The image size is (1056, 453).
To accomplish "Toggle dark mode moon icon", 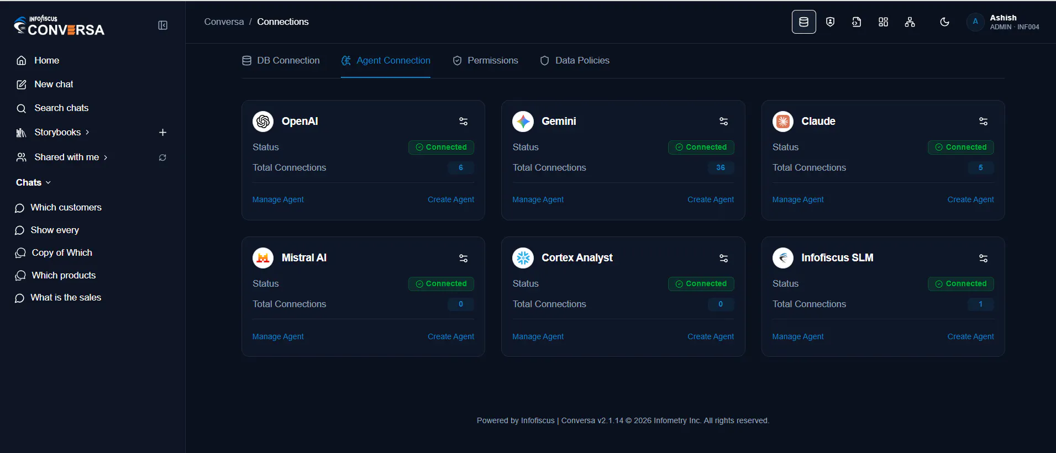I will point(944,22).
